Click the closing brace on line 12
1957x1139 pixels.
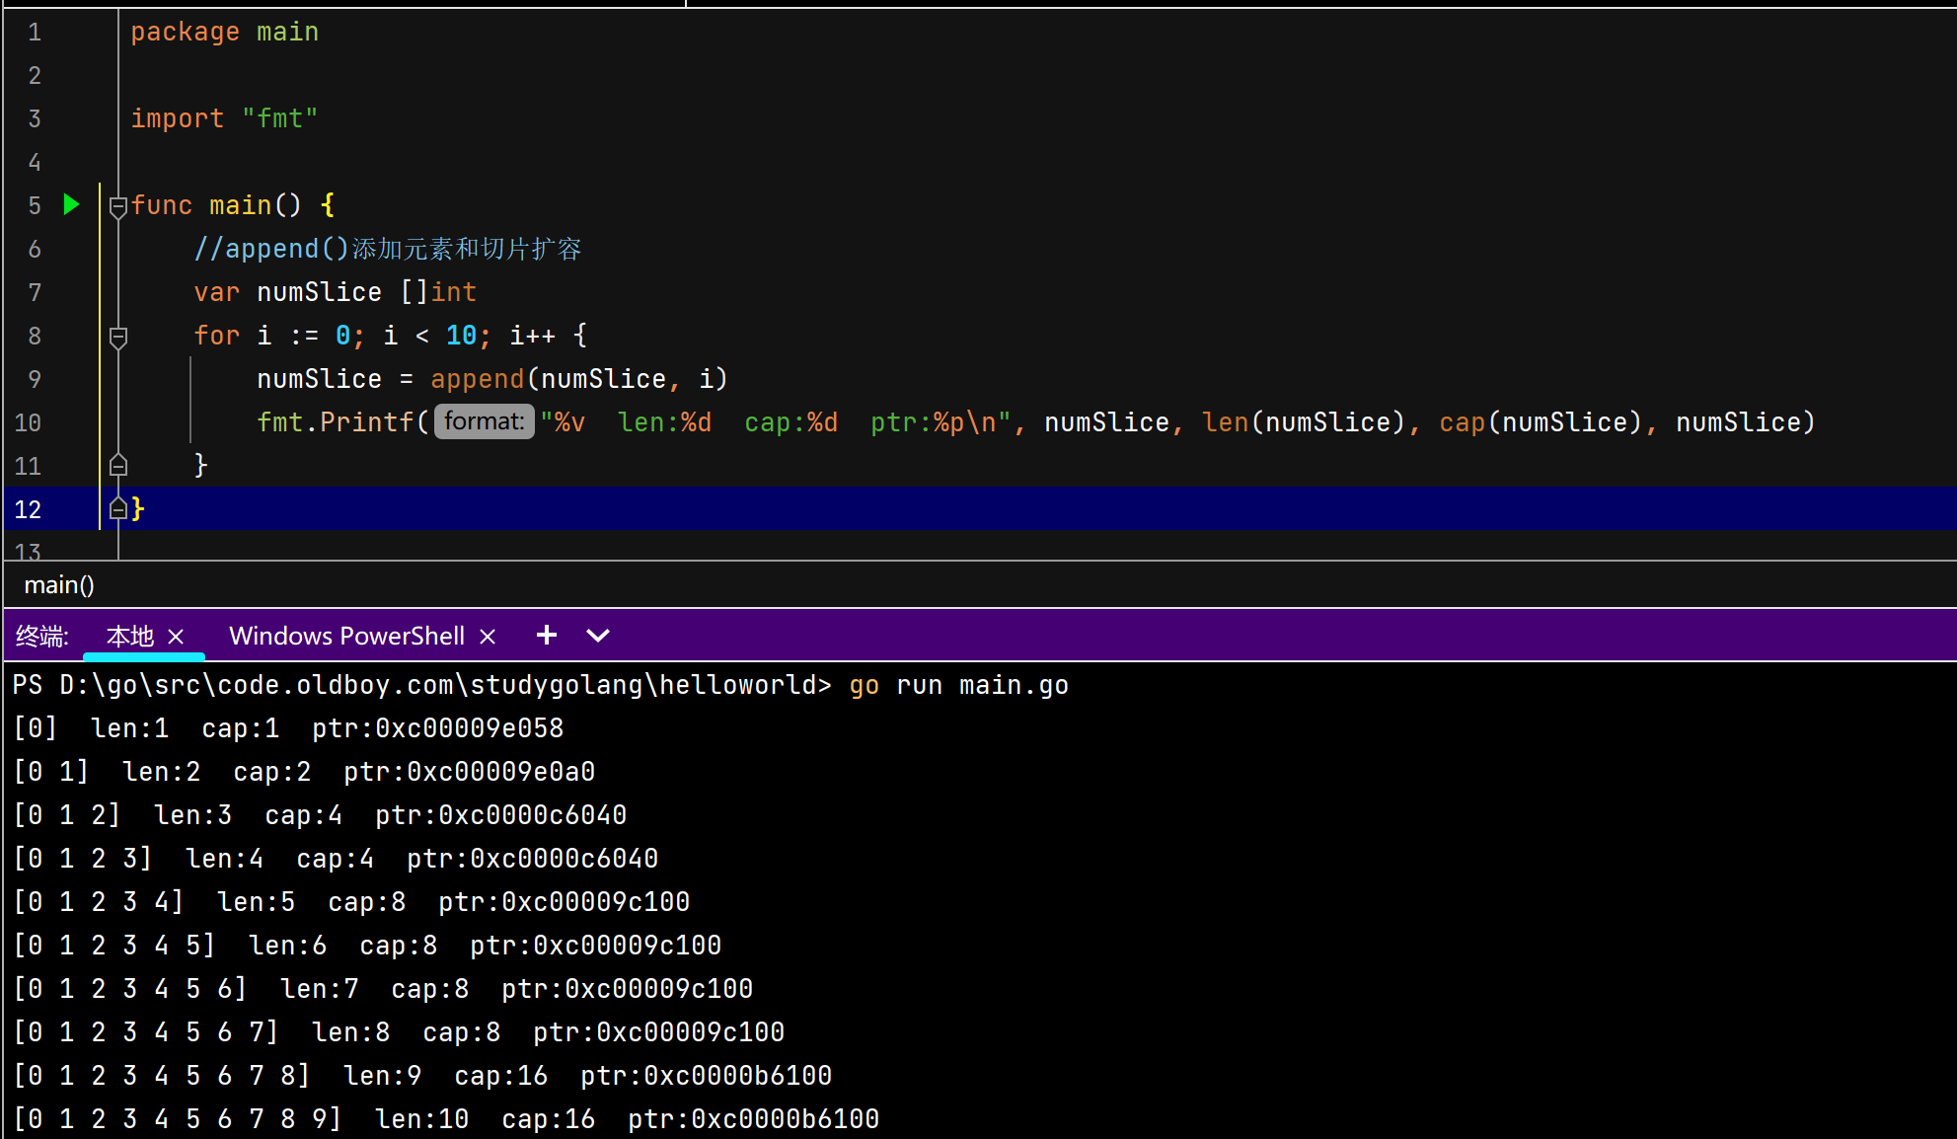point(138,508)
